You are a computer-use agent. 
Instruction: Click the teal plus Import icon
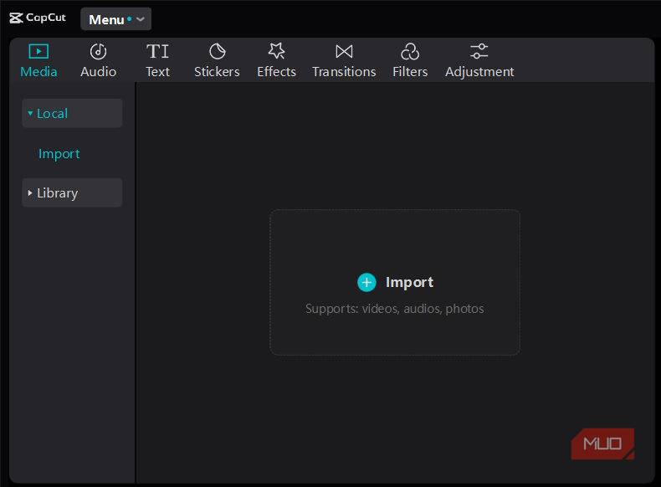(366, 283)
